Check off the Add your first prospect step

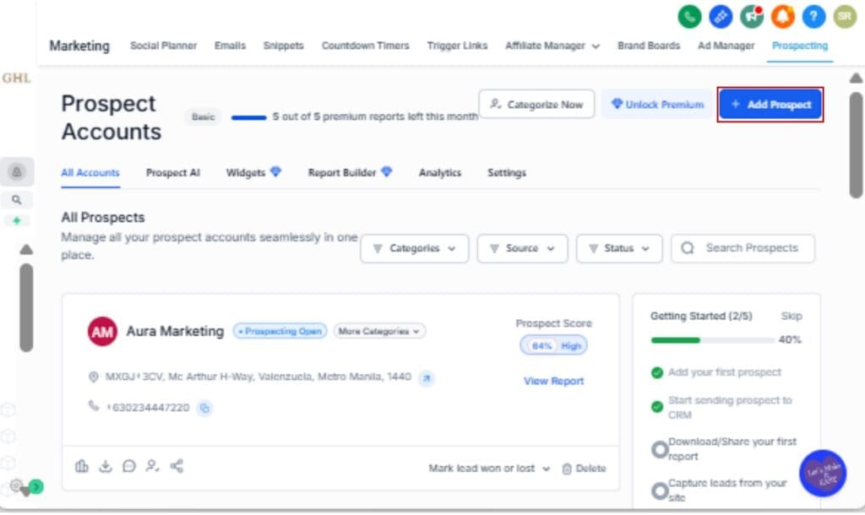coord(657,371)
